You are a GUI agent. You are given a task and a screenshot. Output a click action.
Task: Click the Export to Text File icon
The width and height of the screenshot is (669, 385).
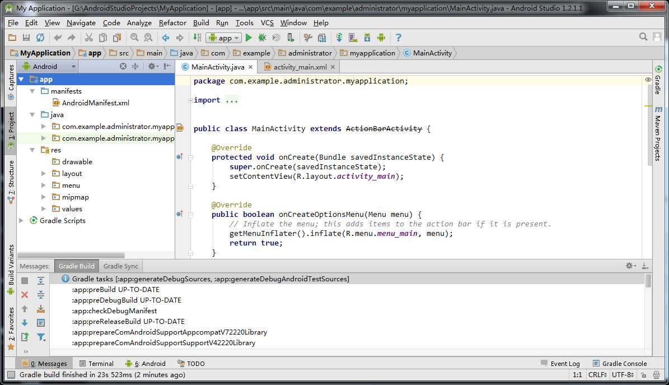click(25, 337)
